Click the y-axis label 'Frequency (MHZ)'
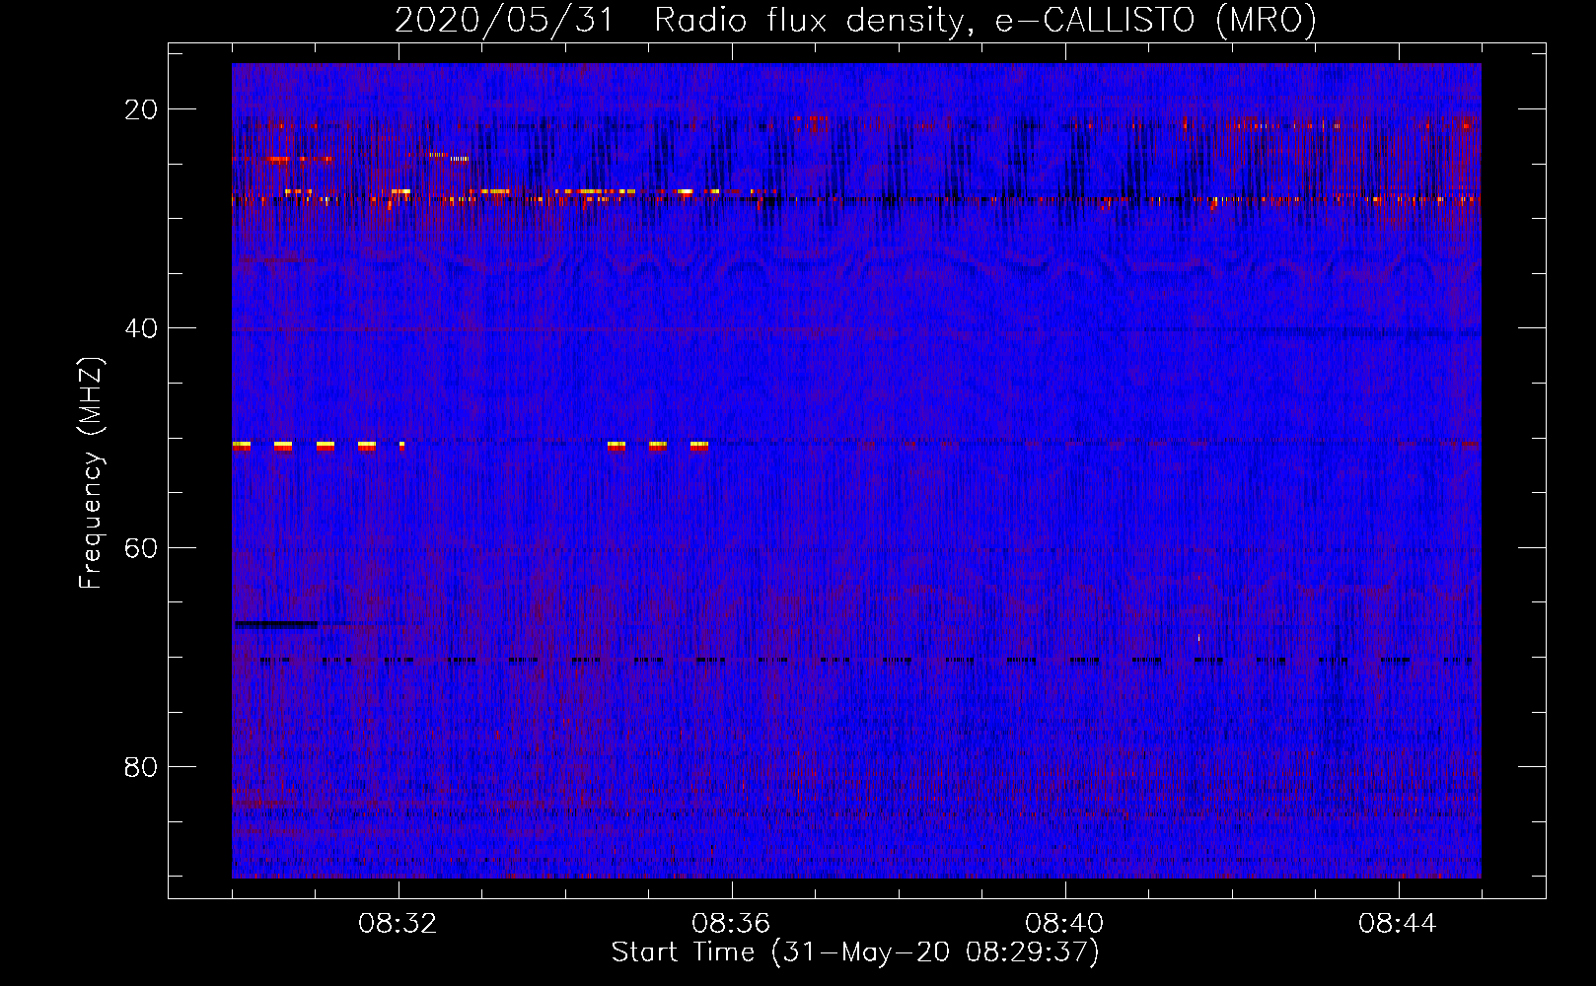Screen dimensions: 1596x986 (x=91, y=472)
